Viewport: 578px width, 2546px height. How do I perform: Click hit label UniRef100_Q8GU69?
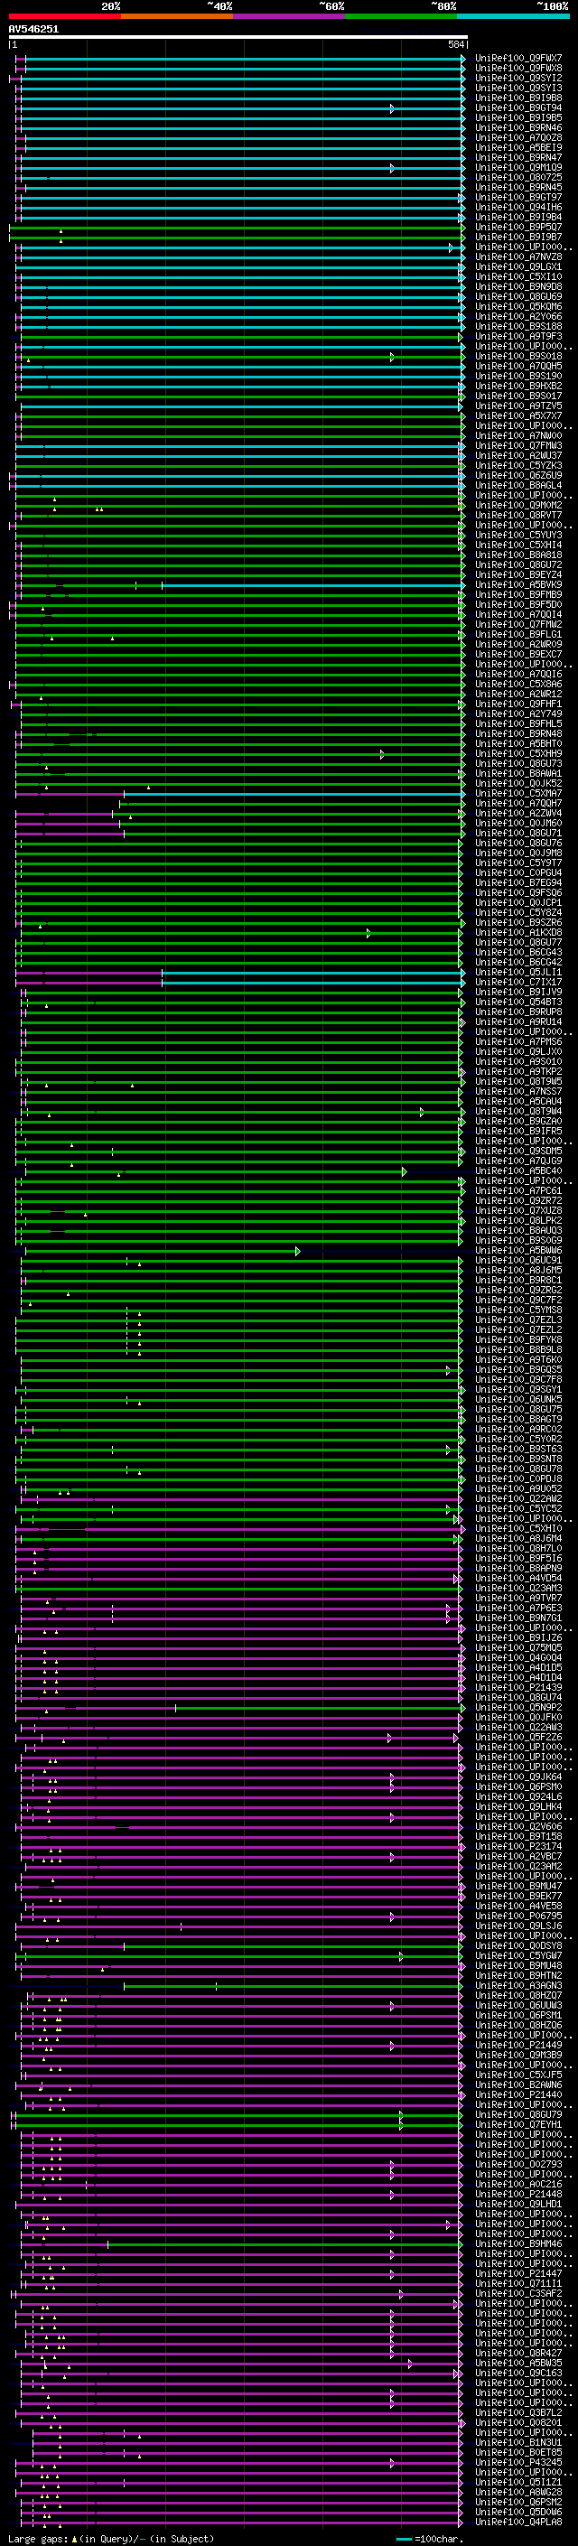point(518,296)
